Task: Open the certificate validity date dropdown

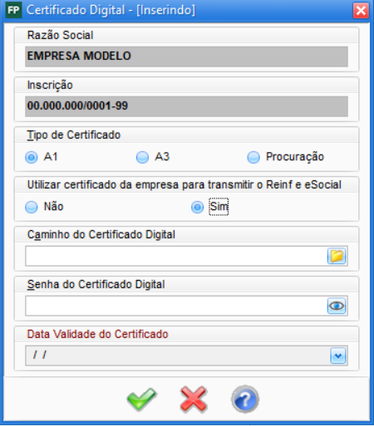Action: tap(338, 355)
